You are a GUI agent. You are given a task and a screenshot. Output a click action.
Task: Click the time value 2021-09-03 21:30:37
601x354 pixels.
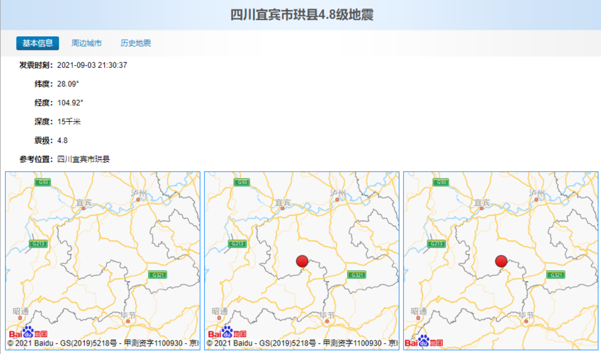coord(92,65)
